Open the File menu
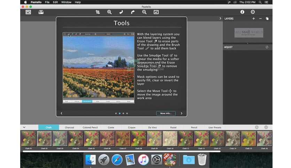The height and width of the screenshot is (168, 291). click(x=47, y=2)
